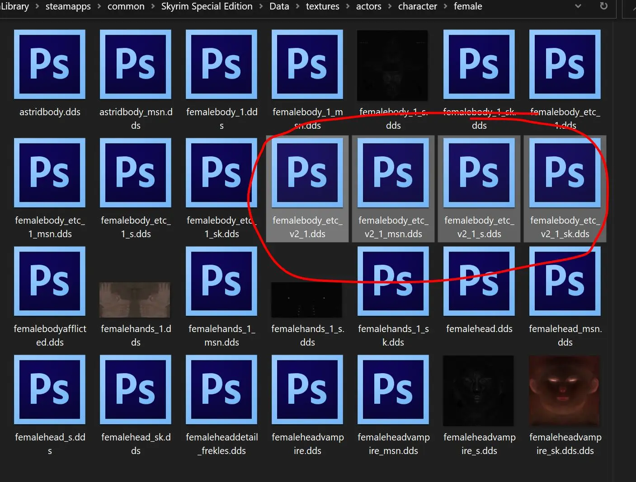Screen dimensions: 636x482
Task: Click the femalebody_1.dds Photoshop icon
Action: (x=221, y=64)
